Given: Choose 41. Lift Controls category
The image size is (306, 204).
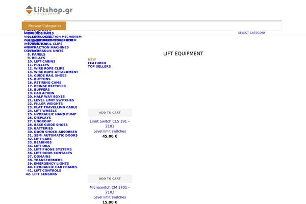Looking at the screenshot, I should point(44,170).
